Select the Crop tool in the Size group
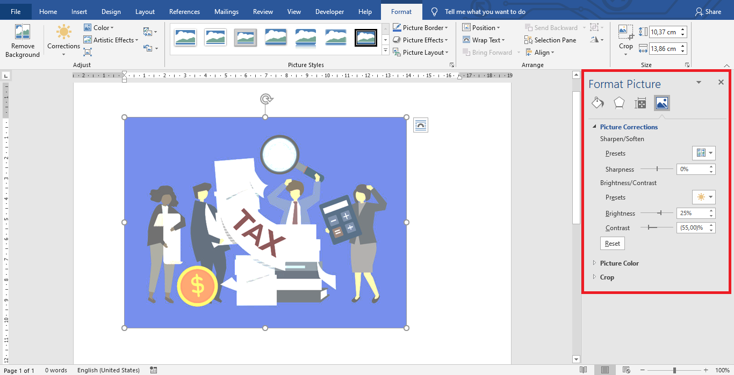This screenshot has height=375, width=734. pos(625,38)
